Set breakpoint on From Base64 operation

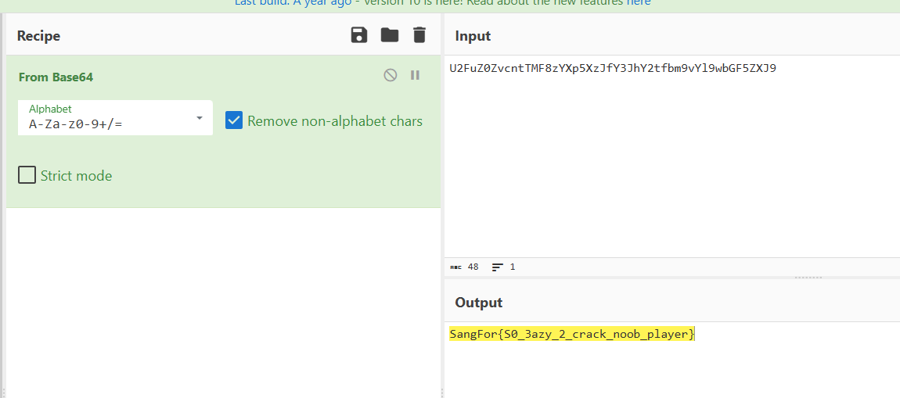click(415, 75)
